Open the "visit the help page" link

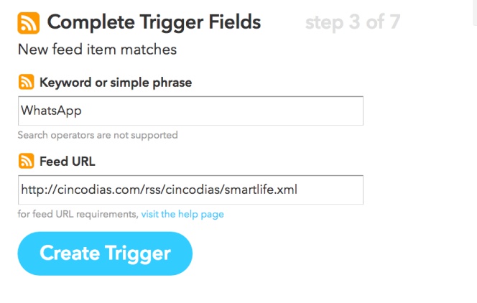tap(182, 214)
